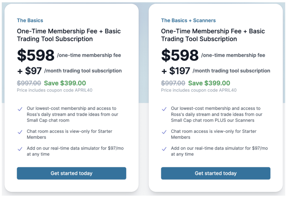The height and width of the screenshot is (198, 288).
Task: Click Save $399.00 text in Scanners card
Action: [209, 83]
